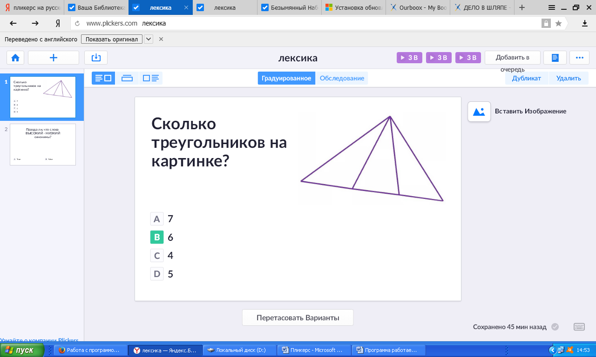Close the active лексика tab
This screenshot has height=357, width=596.
click(x=186, y=8)
